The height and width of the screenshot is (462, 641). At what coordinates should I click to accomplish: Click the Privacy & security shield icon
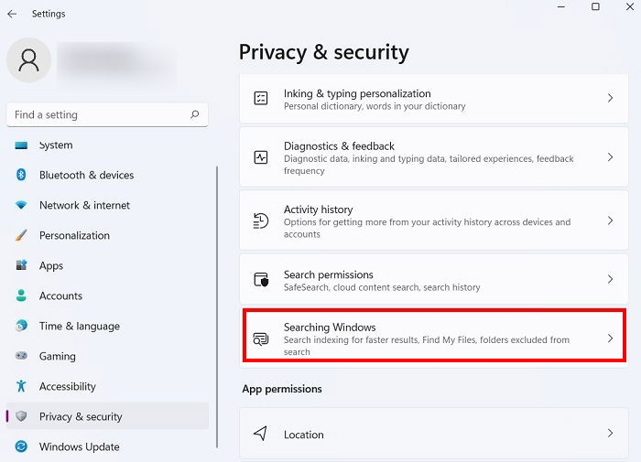(21, 416)
